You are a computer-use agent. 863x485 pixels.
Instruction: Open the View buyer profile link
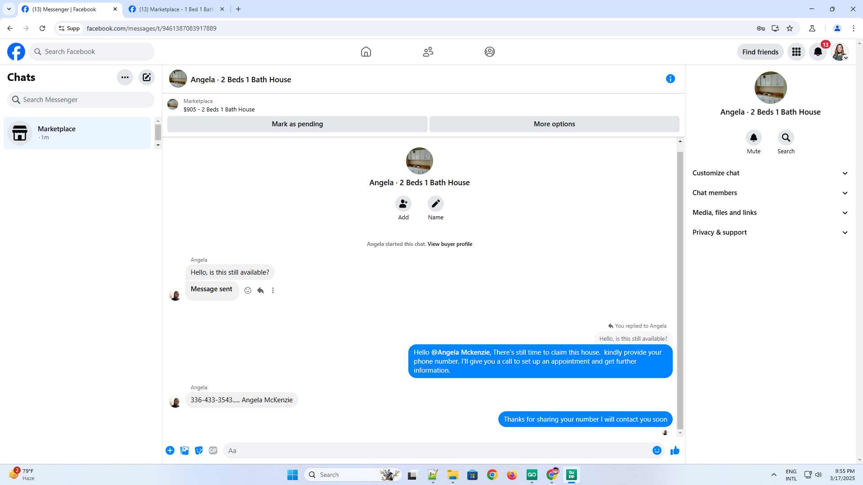point(450,244)
